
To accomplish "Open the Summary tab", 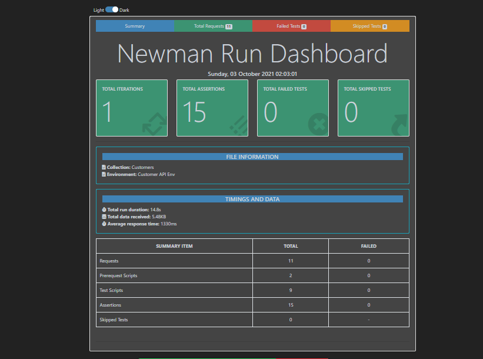I will coord(135,26).
